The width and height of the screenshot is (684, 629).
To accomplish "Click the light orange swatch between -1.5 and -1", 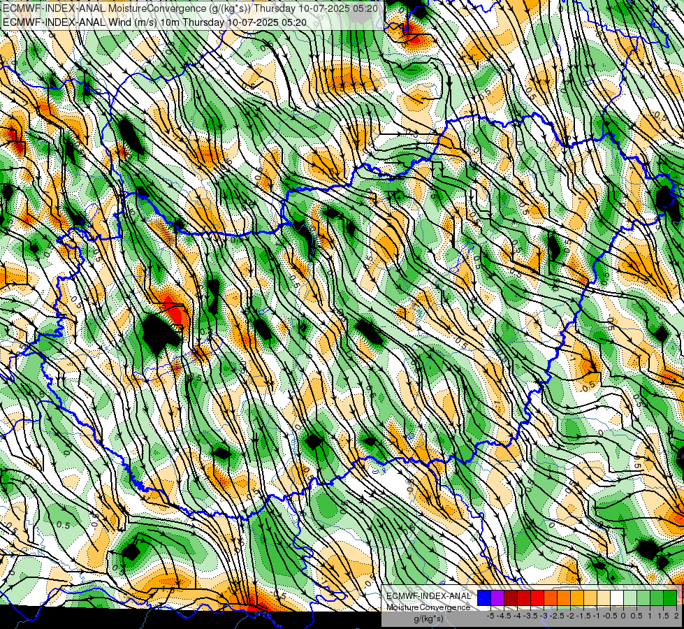I will point(590,598).
